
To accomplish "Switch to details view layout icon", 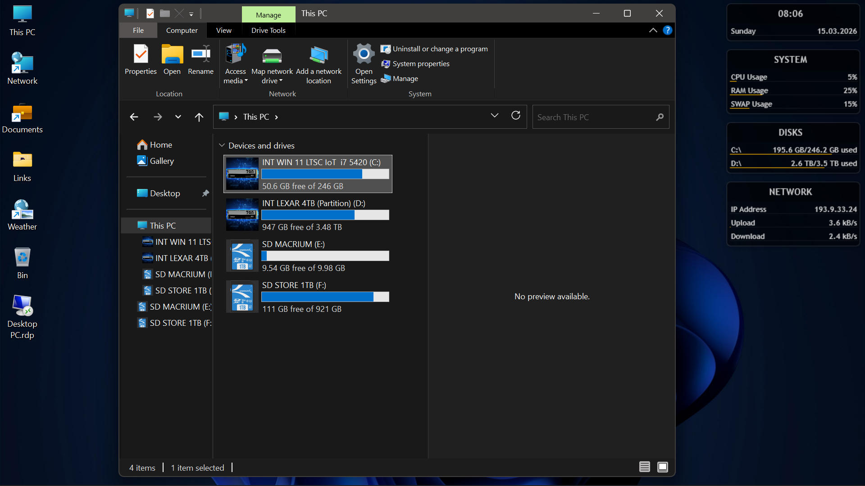I will [644, 467].
